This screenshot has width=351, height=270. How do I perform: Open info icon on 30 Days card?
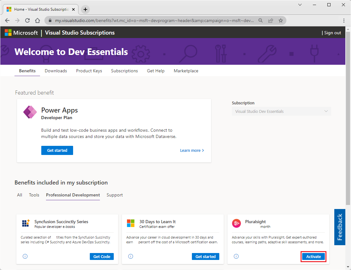pyautogui.click(x=130, y=256)
